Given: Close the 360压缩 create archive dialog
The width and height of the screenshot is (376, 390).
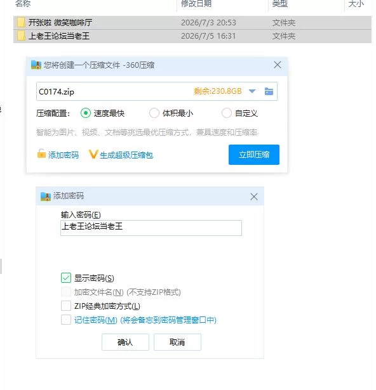Looking at the screenshot, I should click(x=278, y=65).
